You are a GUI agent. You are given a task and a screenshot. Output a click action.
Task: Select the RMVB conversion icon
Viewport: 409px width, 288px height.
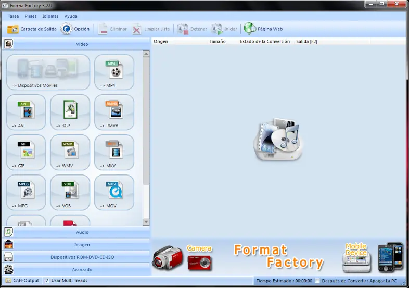tap(114, 112)
